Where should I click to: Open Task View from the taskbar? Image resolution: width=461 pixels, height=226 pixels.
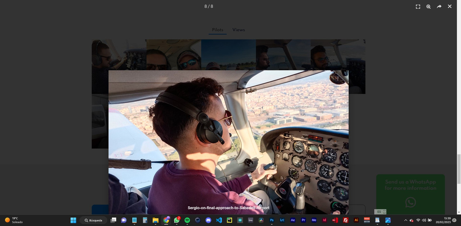(x=113, y=220)
